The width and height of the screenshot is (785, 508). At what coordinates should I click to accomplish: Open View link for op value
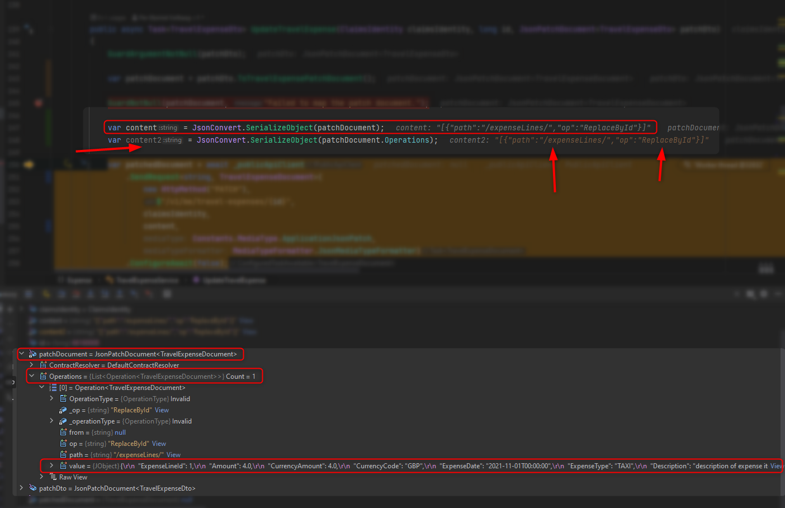(159, 444)
